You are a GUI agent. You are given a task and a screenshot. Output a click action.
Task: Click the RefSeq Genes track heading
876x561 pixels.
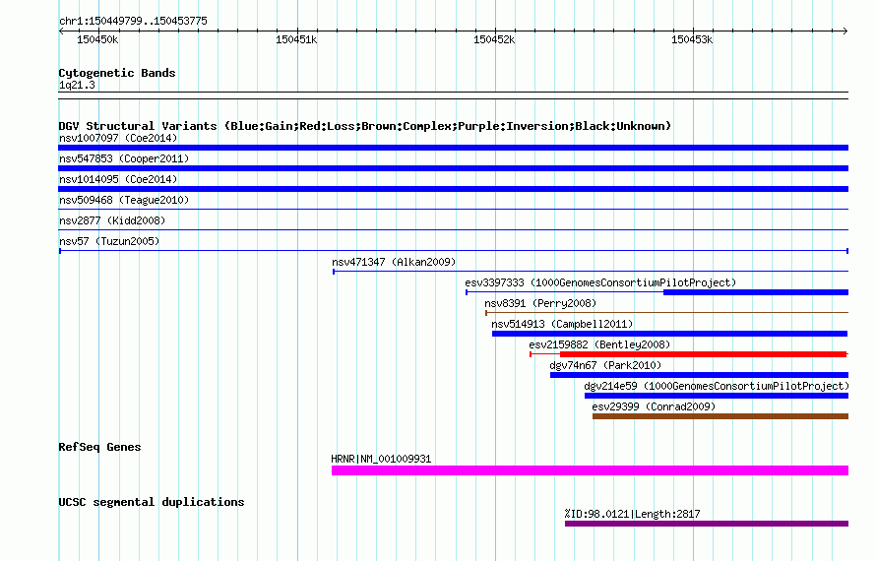click(99, 447)
